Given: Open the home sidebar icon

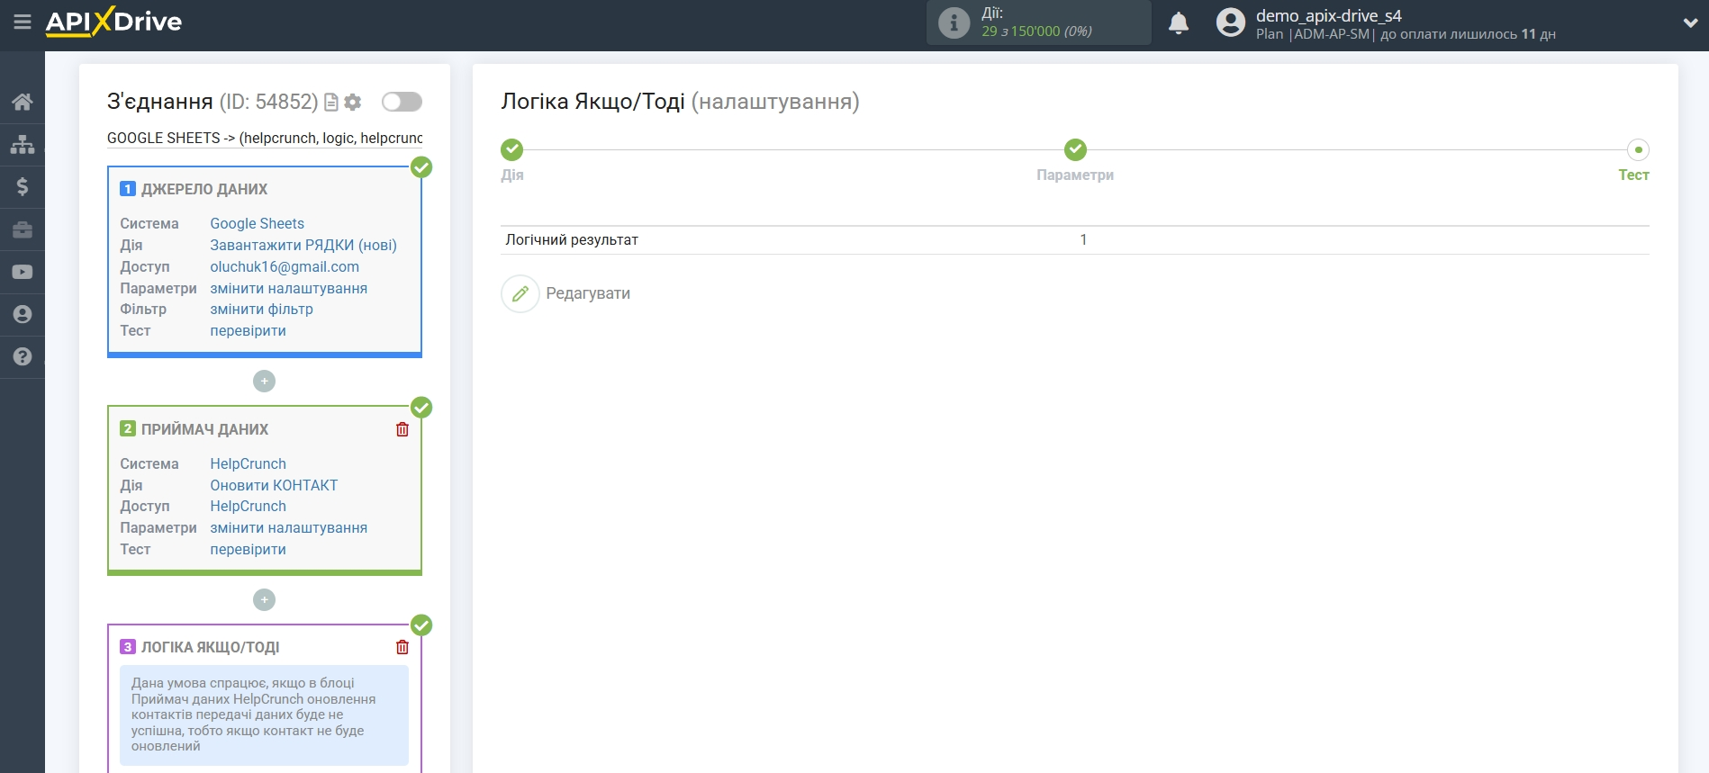Looking at the screenshot, I should coord(23,102).
